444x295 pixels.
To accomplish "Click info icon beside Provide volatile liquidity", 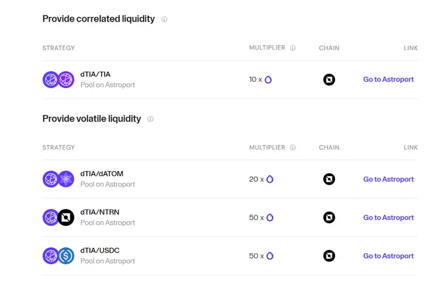I will (x=150, y=119).
